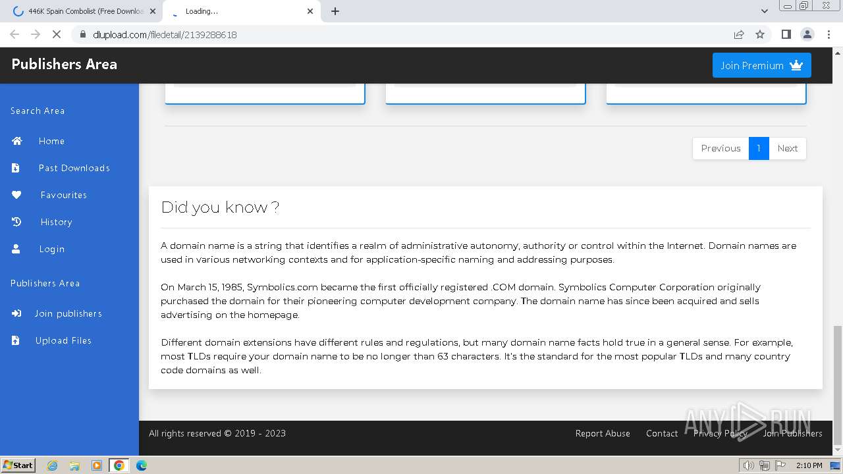Click the Past Downloads file icon
Image resolution: width=843 pixels, height=474 pixels.
click(x=16, y=168)
